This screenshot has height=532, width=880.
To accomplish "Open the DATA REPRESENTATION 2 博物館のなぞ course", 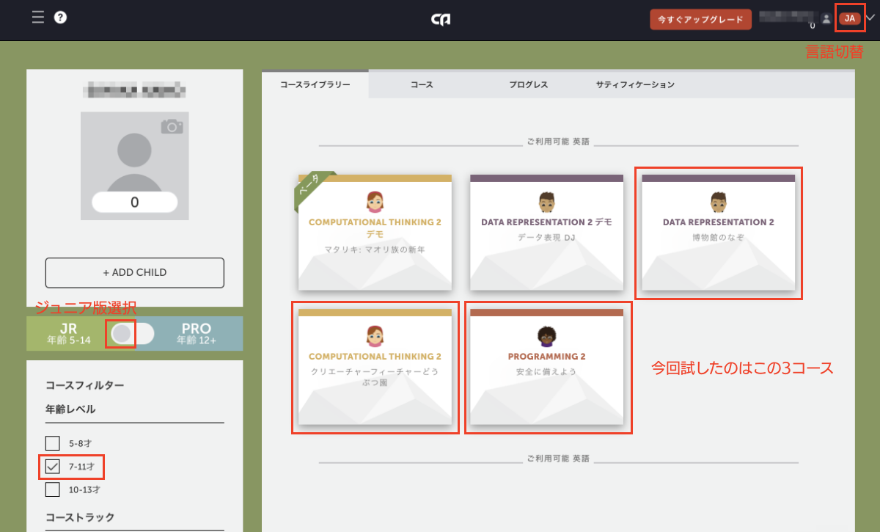I will point(719,233).
